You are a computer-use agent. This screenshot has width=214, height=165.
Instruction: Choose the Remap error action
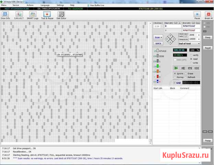tap(175, 77)
